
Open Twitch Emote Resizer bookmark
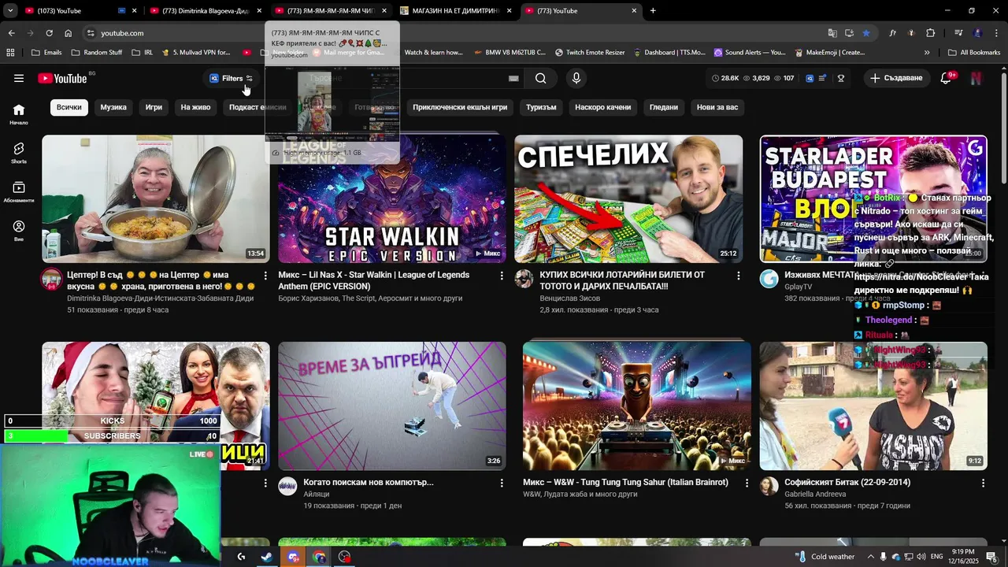(x=590, y=53)
